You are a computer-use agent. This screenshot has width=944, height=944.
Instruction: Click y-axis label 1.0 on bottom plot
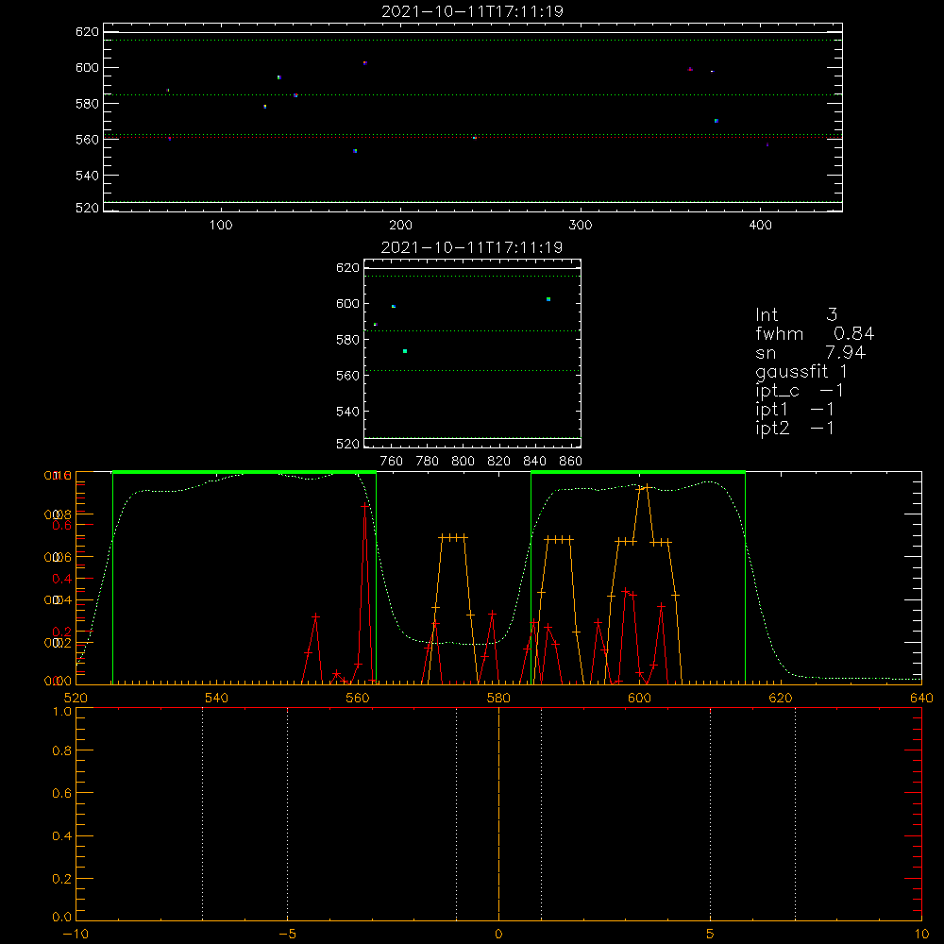(62, 712)
